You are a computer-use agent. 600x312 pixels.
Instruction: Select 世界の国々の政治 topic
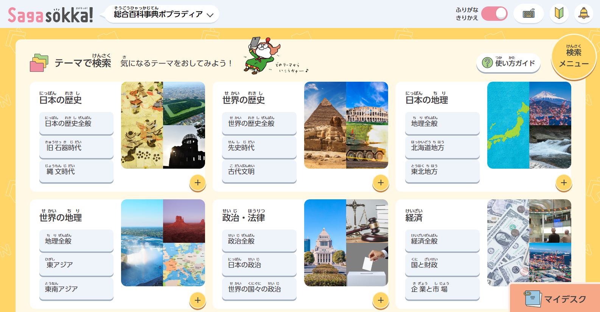click(259, 289)
